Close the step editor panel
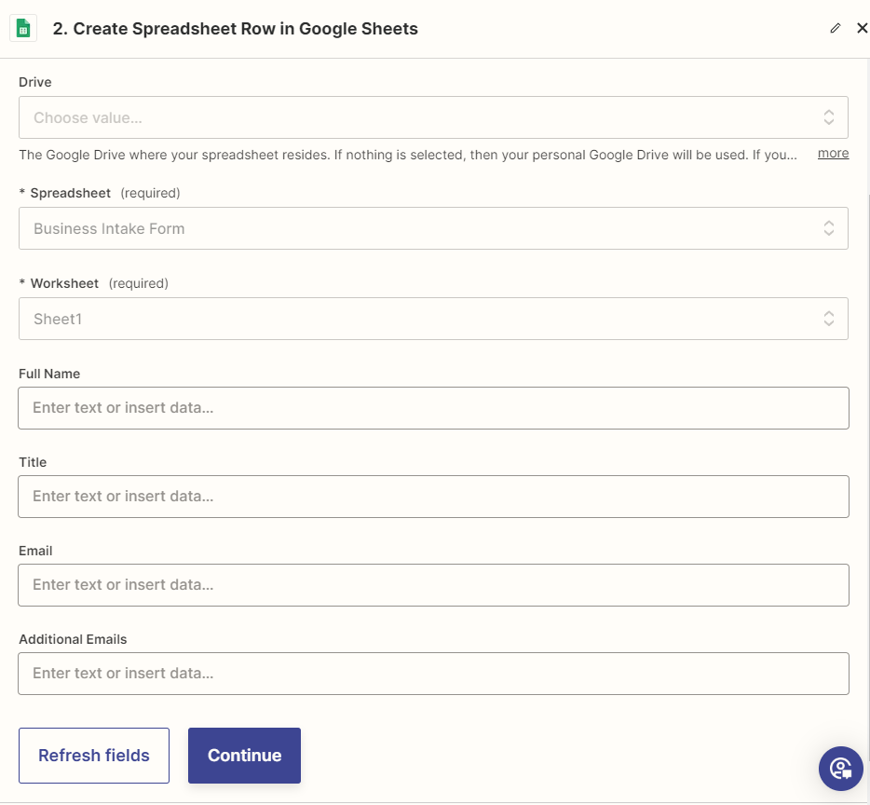Image resolution: width=870 pixels, height=805 pixels. click(x=862, y=28)
